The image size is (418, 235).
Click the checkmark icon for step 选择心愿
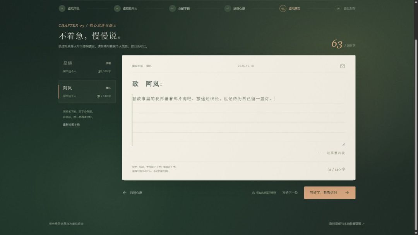(228, 9)
